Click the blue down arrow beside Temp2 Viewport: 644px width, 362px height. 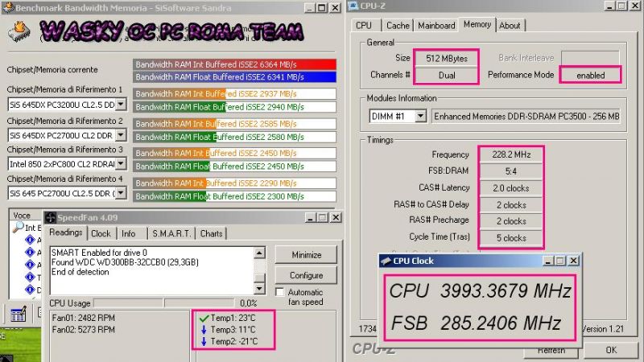204,341
